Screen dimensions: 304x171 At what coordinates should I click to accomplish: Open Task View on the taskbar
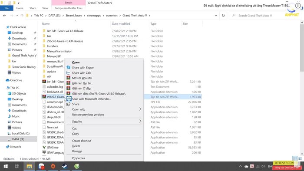point(17,166)
